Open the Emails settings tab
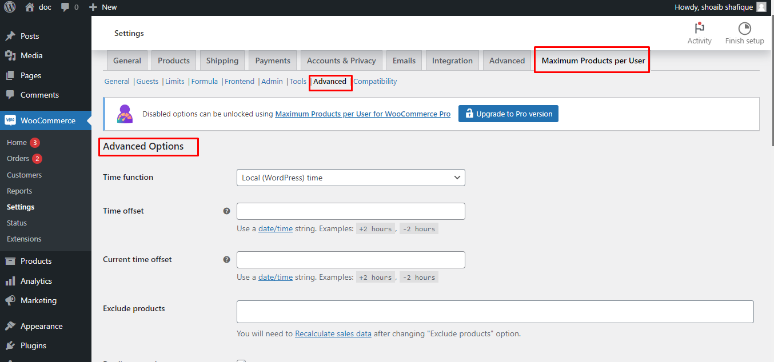Screen dimensions: 774x362 404,61
